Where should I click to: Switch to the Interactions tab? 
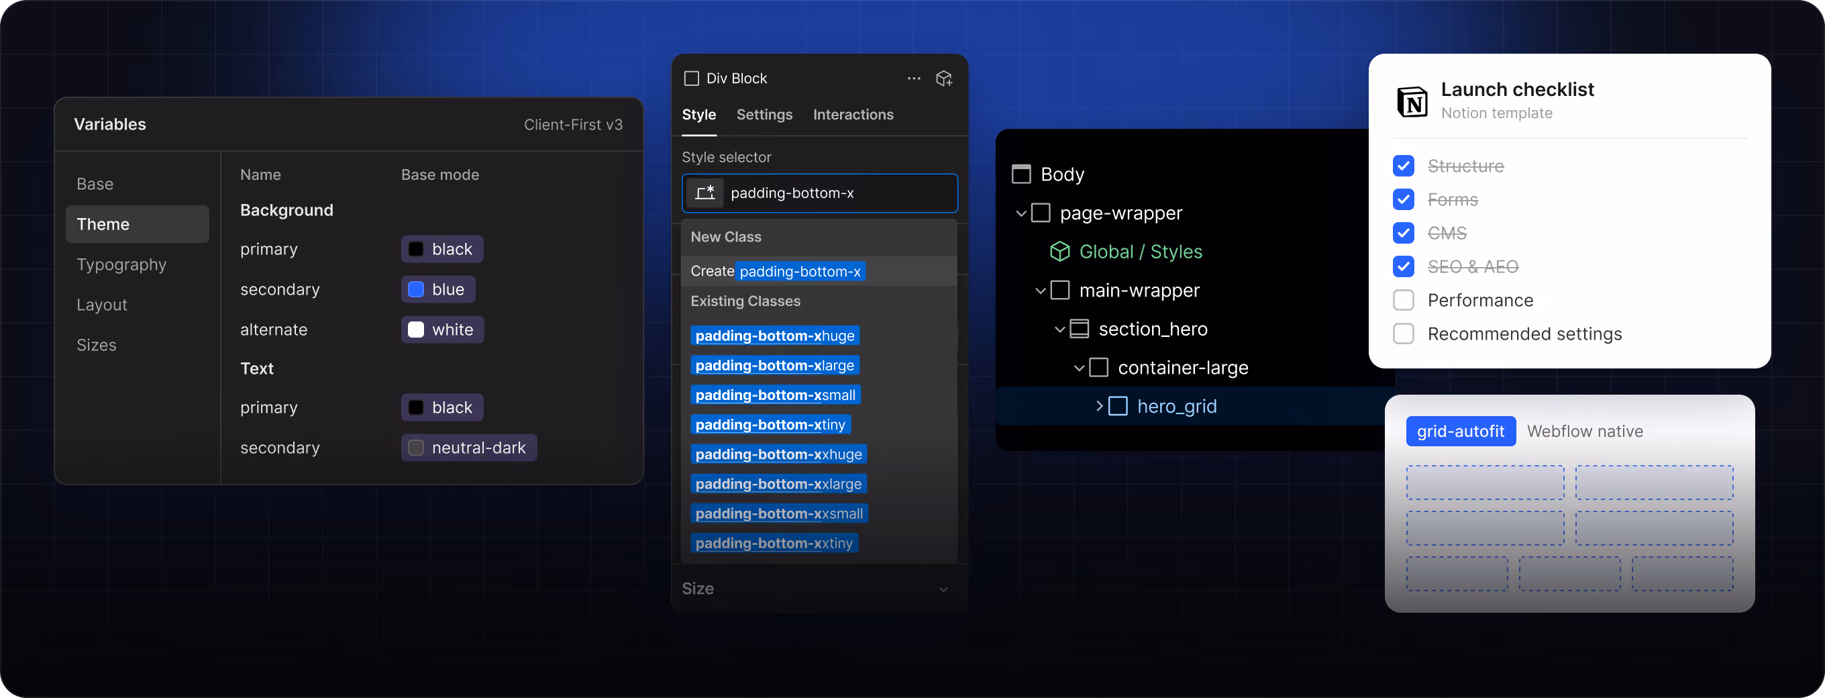tap(853, 115)
